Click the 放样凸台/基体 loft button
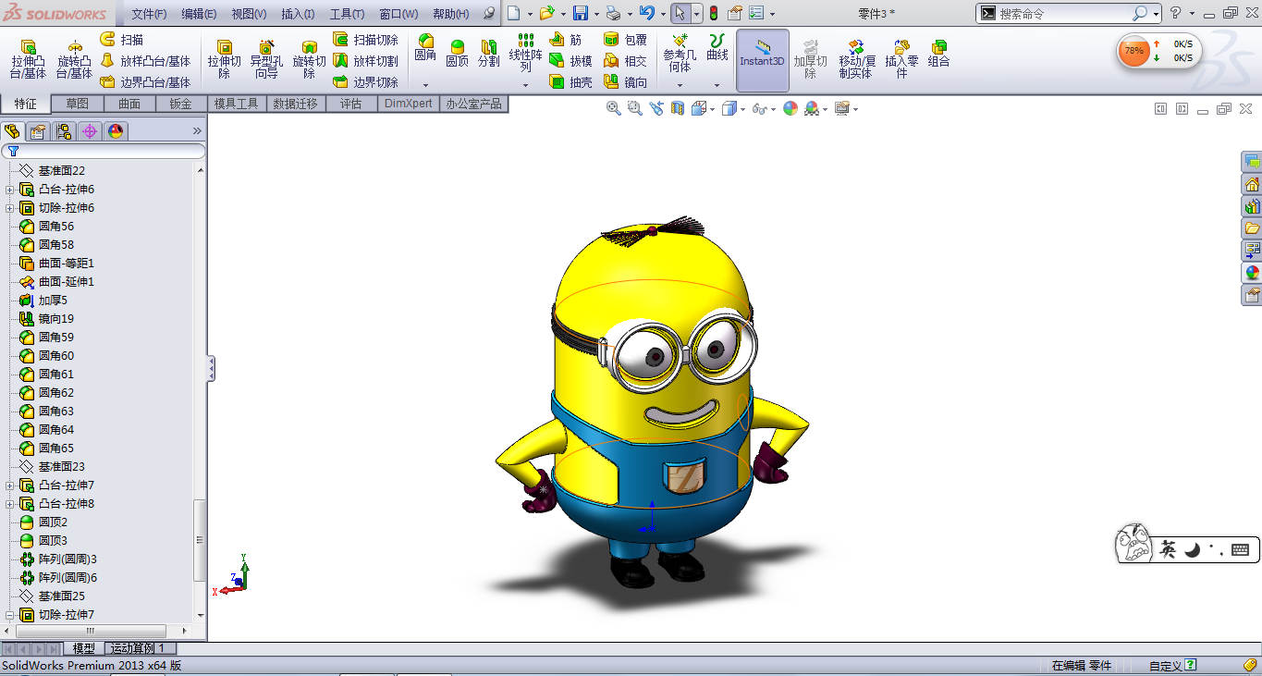The height and width of the screenshot is (676, 1262). click(144, 61)
